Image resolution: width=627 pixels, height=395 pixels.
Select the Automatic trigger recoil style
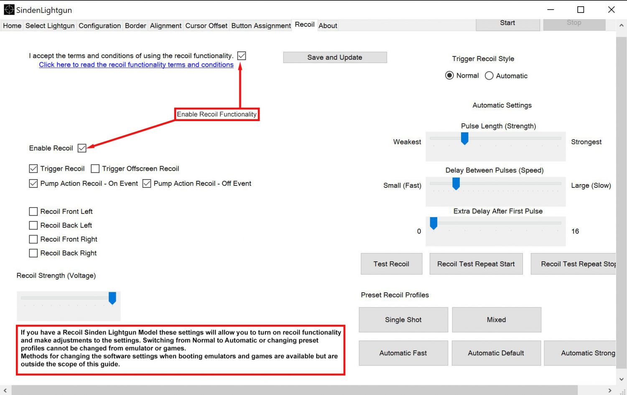(489, 76)
